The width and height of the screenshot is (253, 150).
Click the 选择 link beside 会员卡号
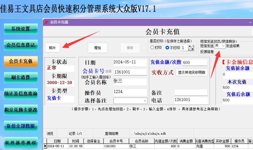click(108, 71)
